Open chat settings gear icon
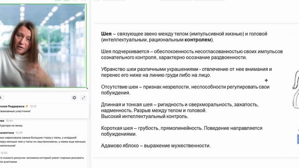 click(x=74, y=98)
